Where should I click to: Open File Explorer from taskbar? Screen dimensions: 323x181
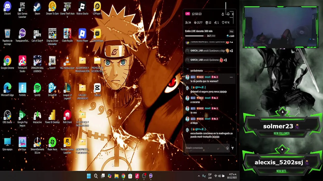click(x=116, y=176)
